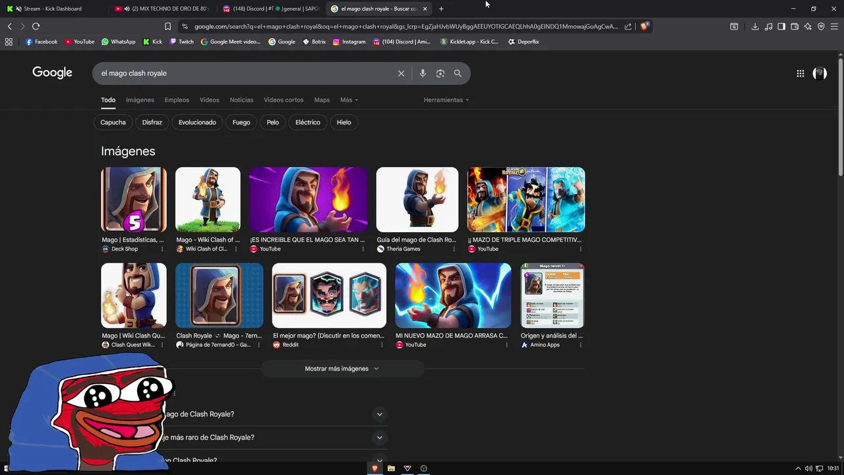Filter by the Fuego chip

pos(241,122)
